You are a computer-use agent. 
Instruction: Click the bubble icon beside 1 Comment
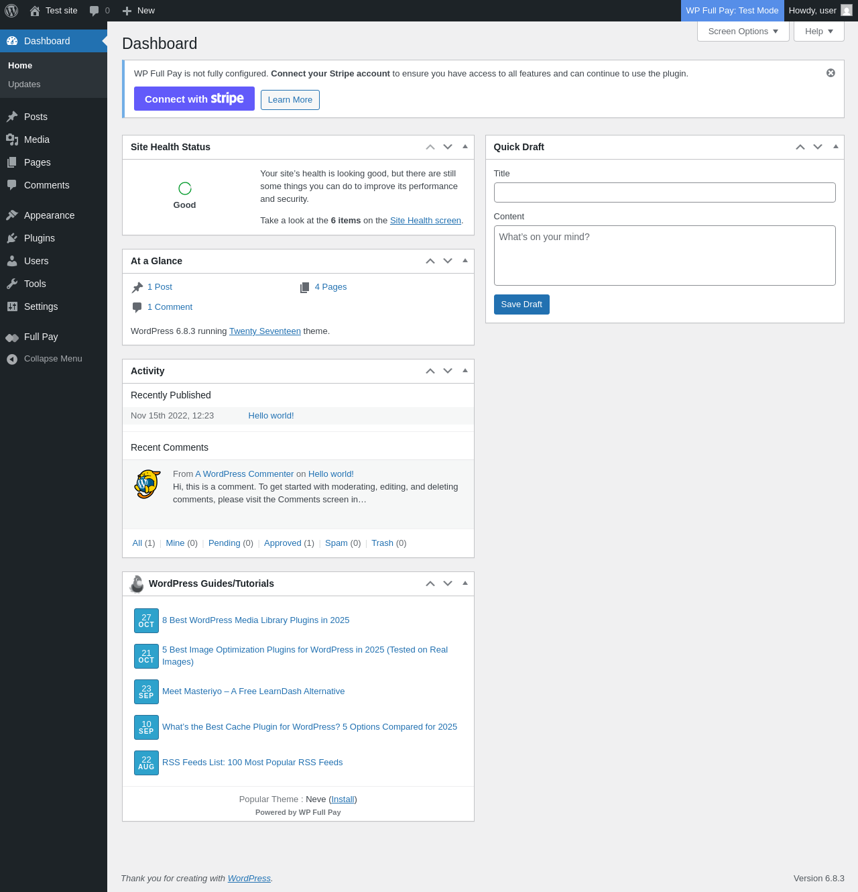[x=137, y=307]
